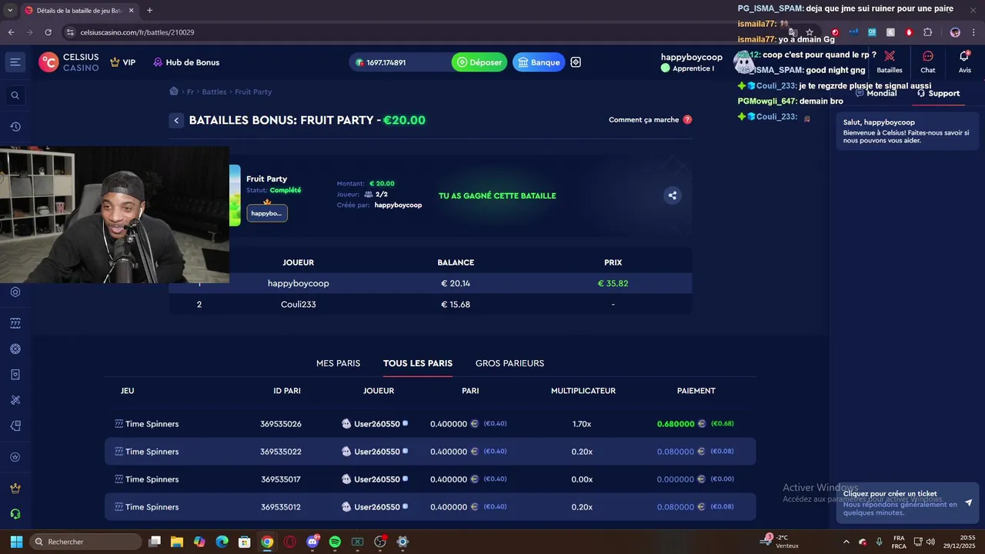Open Spotify from the taskbar
Image resolution: width=985 pixels, height=554 pixels.
(x=335, y=542)
